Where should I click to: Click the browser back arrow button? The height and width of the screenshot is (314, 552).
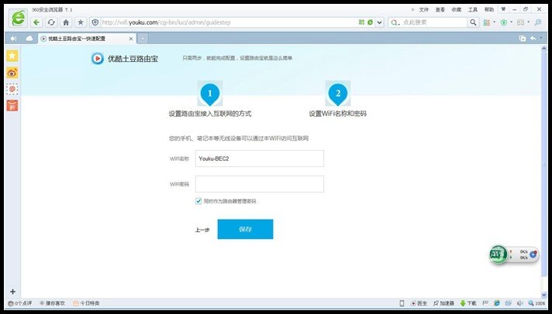coord(36,22)
